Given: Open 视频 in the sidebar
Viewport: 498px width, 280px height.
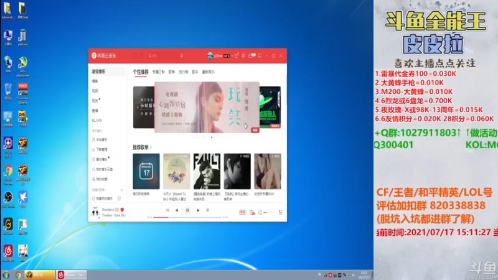Looking at the screenshot, I should (95, 91).
